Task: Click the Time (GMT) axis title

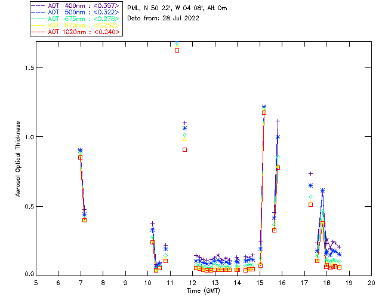Action: pyautogui.click(x=204, y=290)
